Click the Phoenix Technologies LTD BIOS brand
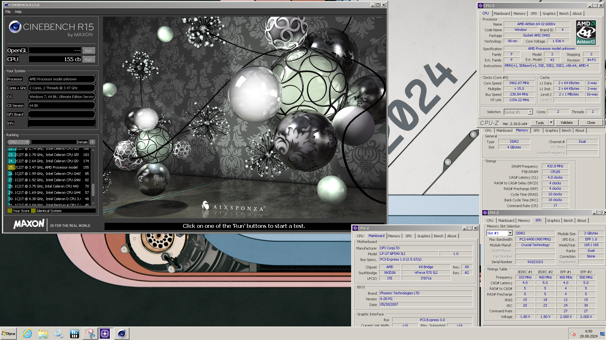 [x=426, y=293]
